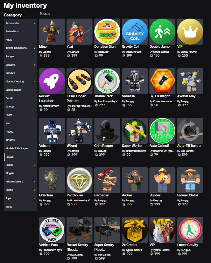Open the Farmer Cletus name link
This screenshot has height=263, width=211.
point(188,195)
